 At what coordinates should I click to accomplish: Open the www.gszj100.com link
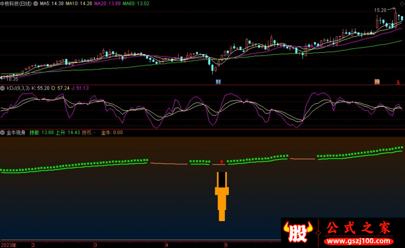[x=358, y=239]
